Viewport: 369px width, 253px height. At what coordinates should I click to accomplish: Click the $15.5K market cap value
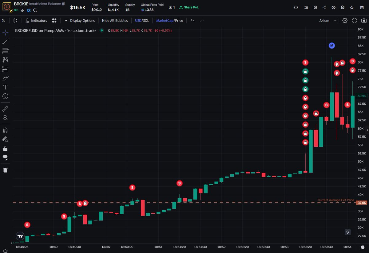point(78,7)
